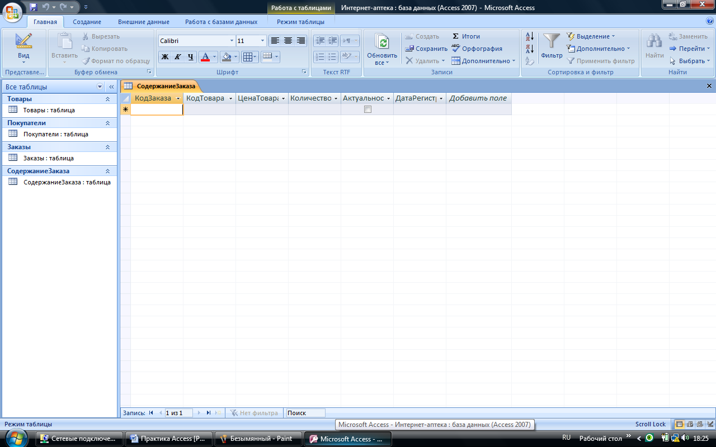
Task: Sort descending with the Я-А arrow icon
Action: 530,49
